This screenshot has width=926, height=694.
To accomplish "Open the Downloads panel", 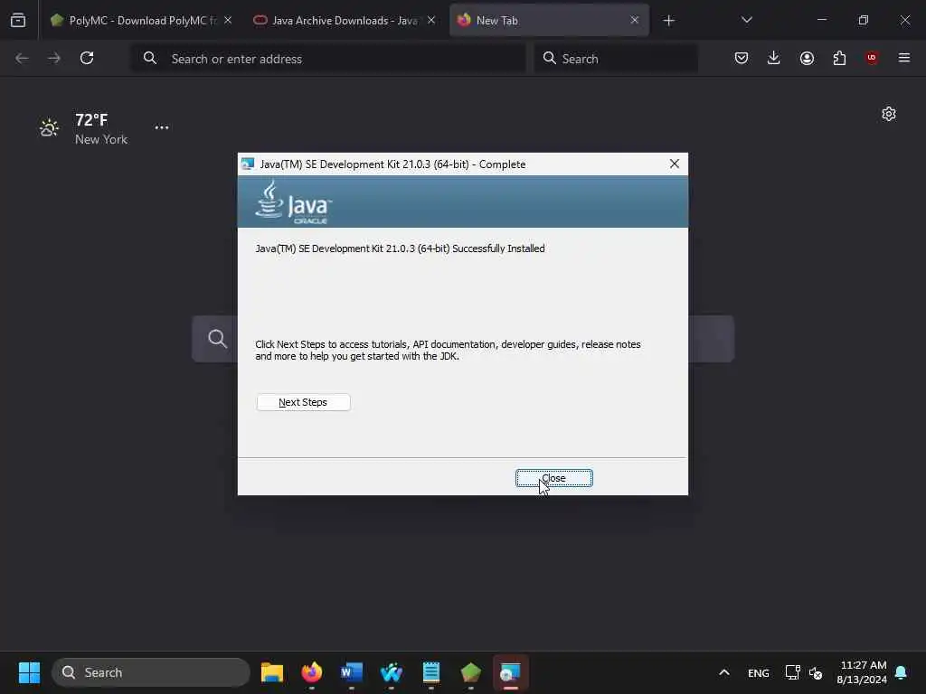I will point(774,58).
